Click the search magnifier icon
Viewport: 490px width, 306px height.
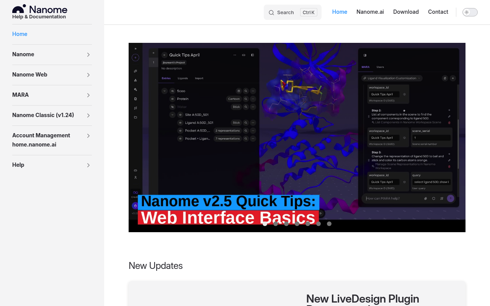click(271, 13)
